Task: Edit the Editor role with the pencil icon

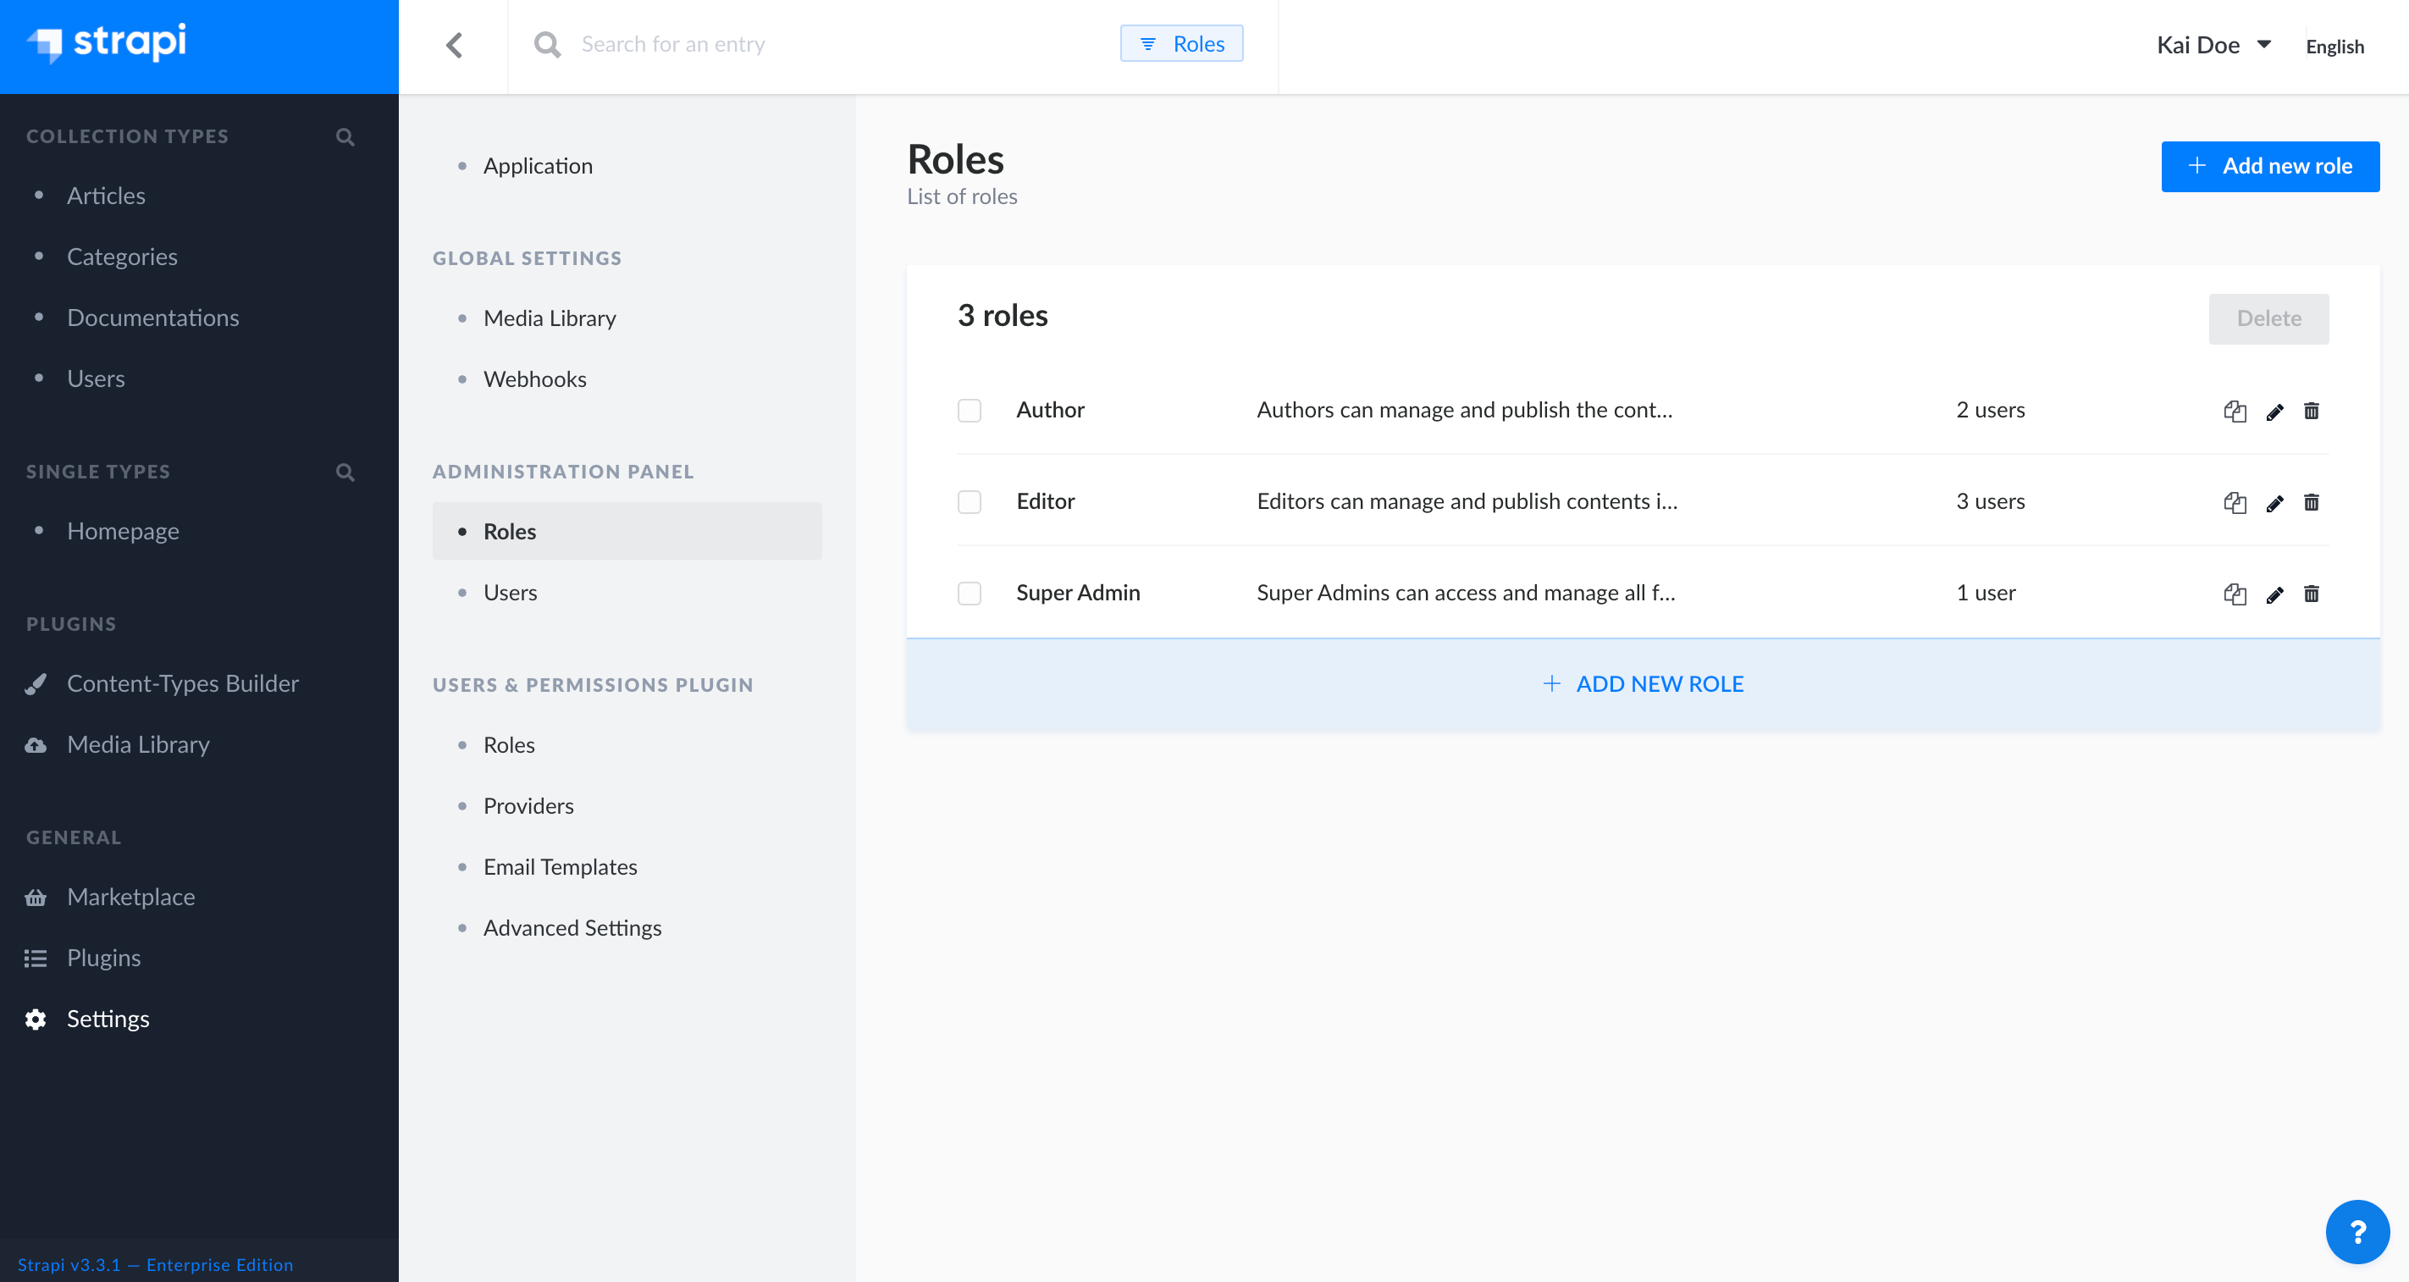Action: (x=2274, y=502)
